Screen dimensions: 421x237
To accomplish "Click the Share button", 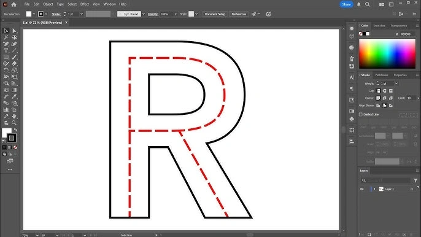I will pyautogui.click(x=346, y=4).
